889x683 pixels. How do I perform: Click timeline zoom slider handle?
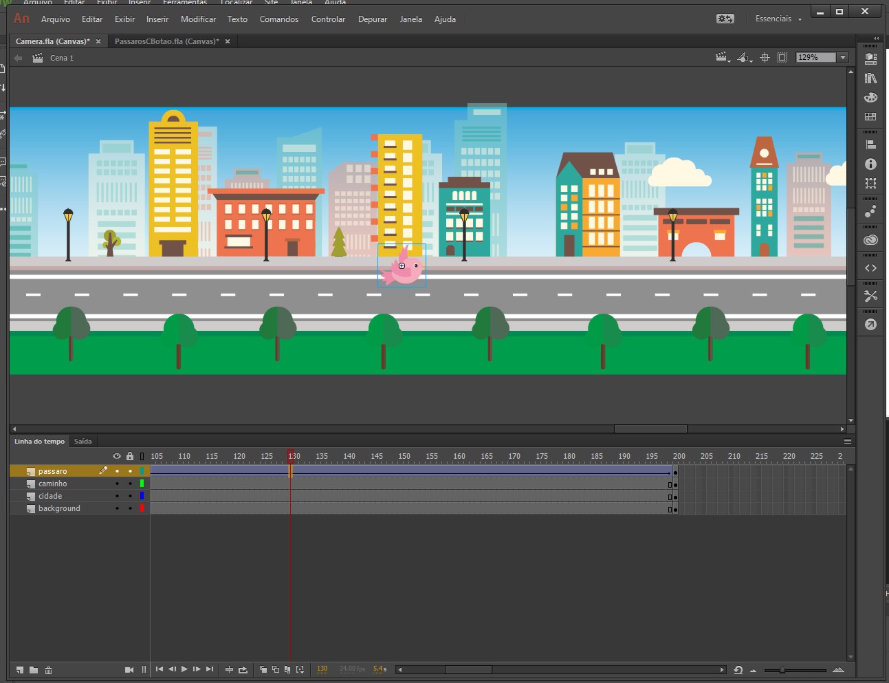point(782,669)
